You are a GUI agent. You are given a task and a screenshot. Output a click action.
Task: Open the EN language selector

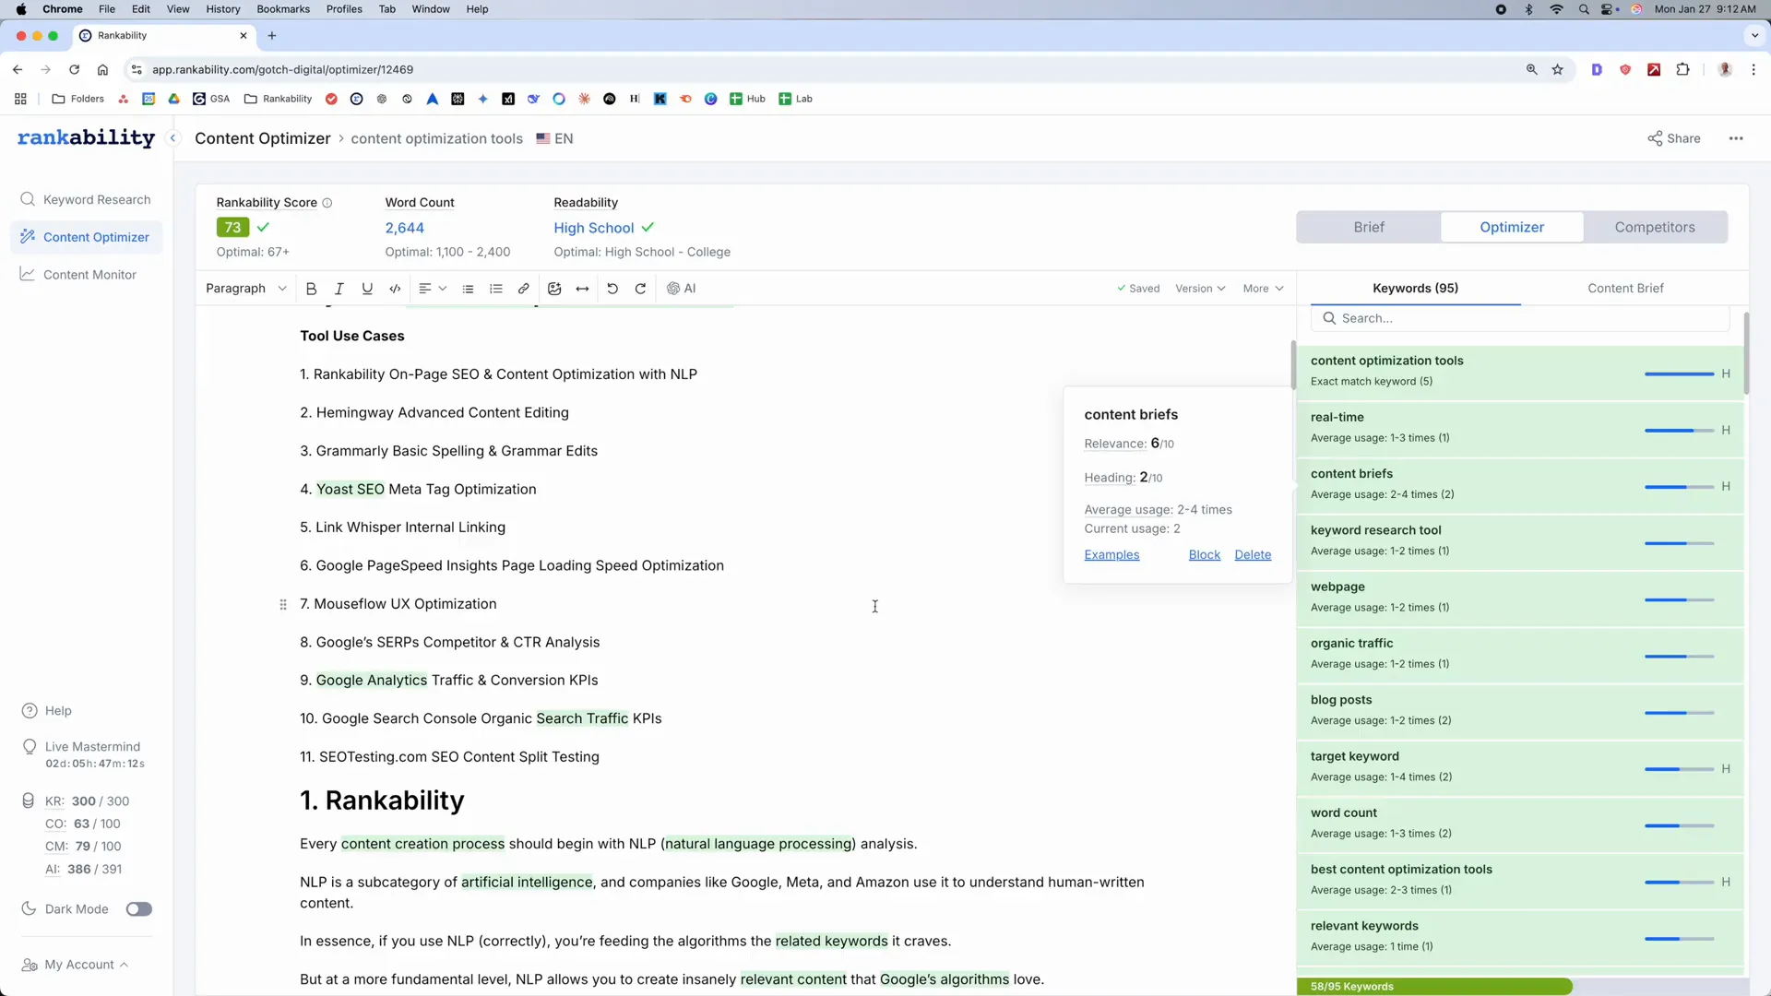(554, 138)
